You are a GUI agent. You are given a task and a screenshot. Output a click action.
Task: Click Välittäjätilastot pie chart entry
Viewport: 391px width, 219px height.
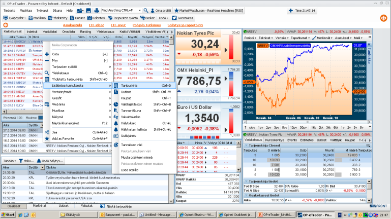coord(144,104)
